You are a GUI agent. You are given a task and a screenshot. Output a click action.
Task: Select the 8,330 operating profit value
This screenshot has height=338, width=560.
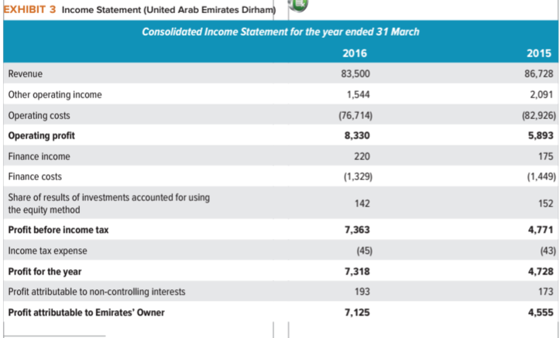coord(357,135)
